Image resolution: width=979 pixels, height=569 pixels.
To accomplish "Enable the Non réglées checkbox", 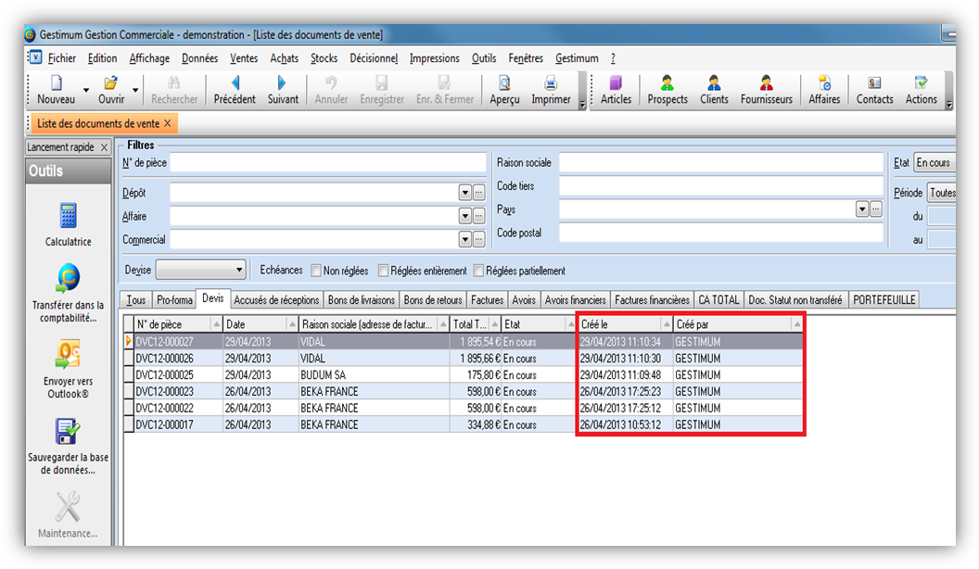I will click(316, 271).
